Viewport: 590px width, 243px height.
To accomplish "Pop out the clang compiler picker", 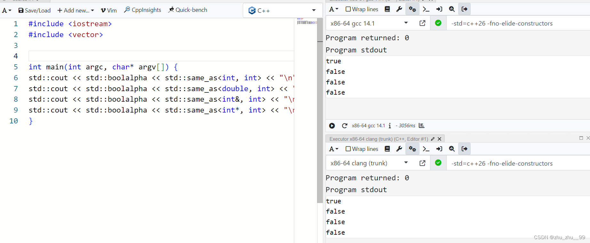I will point(422,163).
